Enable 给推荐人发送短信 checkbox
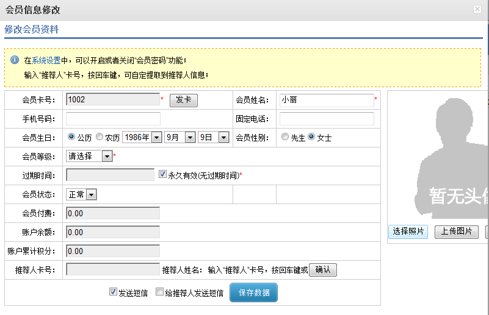 [160, 292]
